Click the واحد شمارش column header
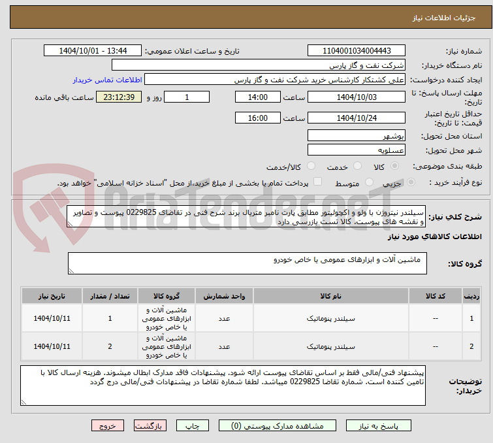The height and width of the screenshot is (443, 493). pos(224,296)
